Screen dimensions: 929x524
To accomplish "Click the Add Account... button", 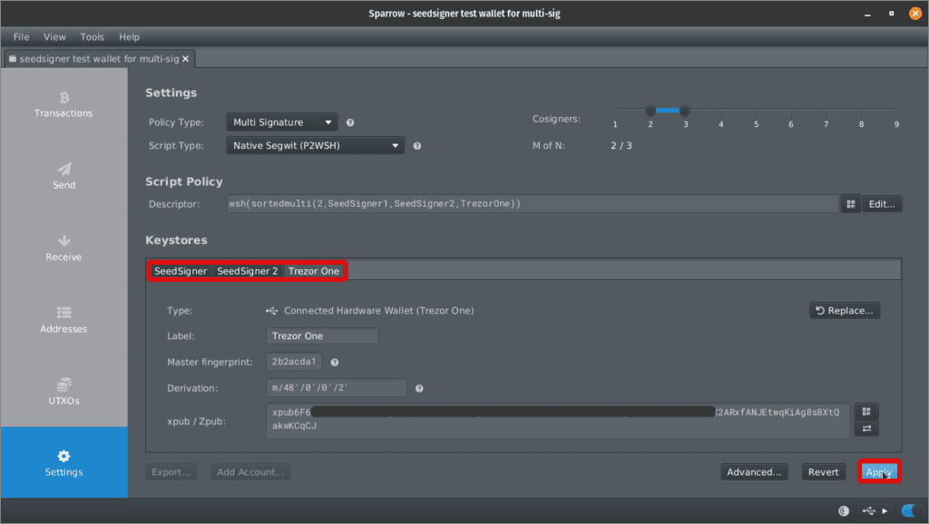I will [250, 472].
